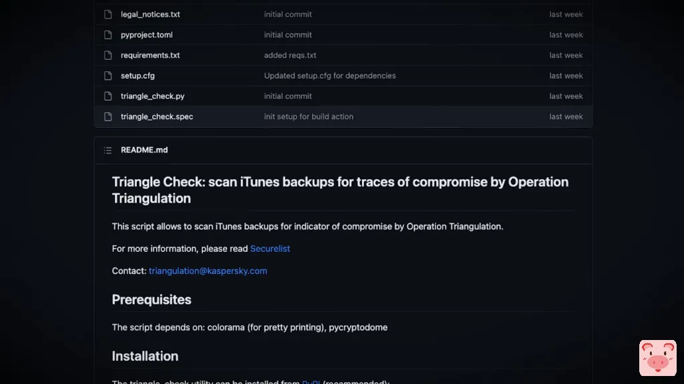This screenshot has height=384, width=684.
Task: Click the file icon beside triangle_check.spec
Action: pos(108,117)
